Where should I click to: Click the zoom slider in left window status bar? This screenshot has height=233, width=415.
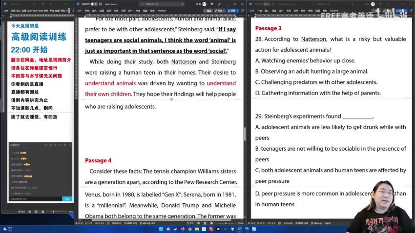coord(56,212)
